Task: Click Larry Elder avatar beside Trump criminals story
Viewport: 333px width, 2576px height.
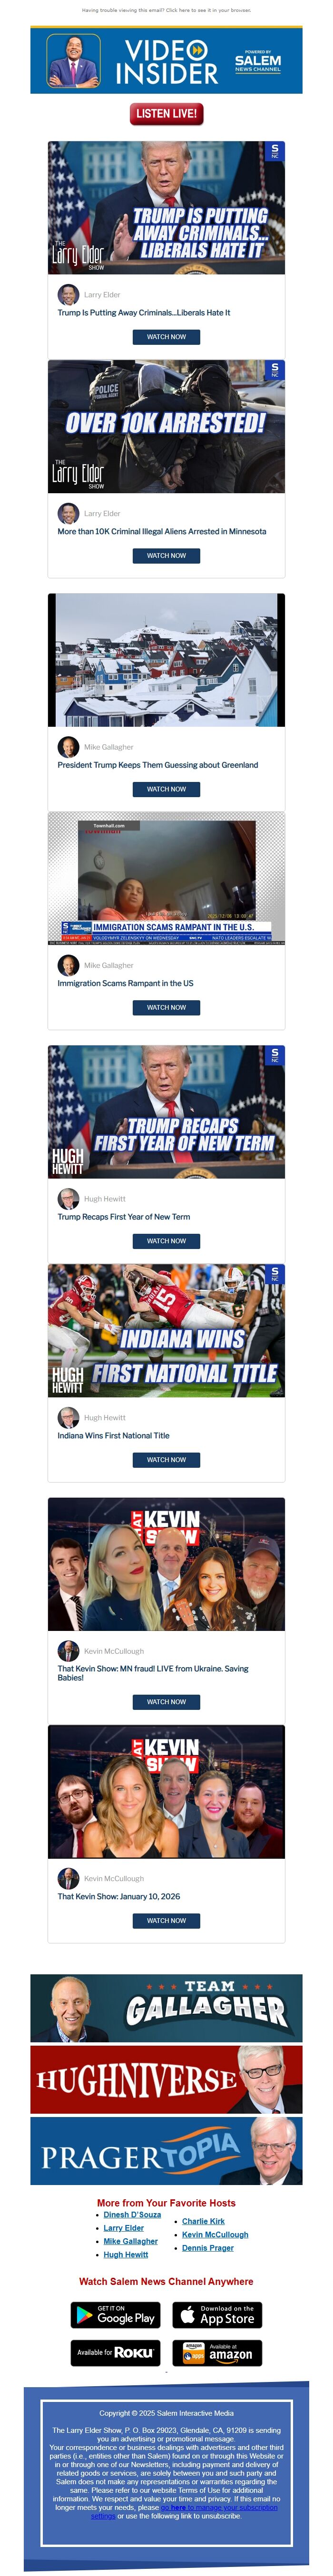Action: [68, 295]
